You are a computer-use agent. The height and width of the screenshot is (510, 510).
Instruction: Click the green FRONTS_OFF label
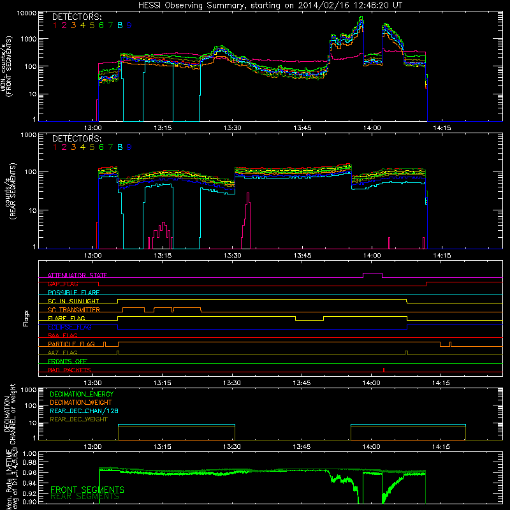68,361
